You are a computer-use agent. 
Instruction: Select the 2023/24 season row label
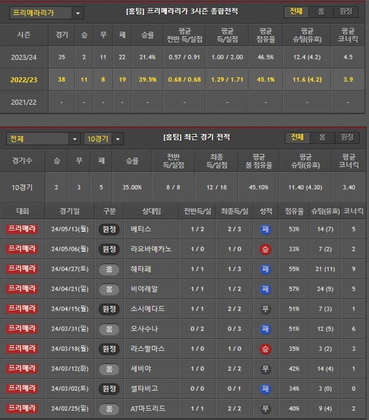point(24,57)
